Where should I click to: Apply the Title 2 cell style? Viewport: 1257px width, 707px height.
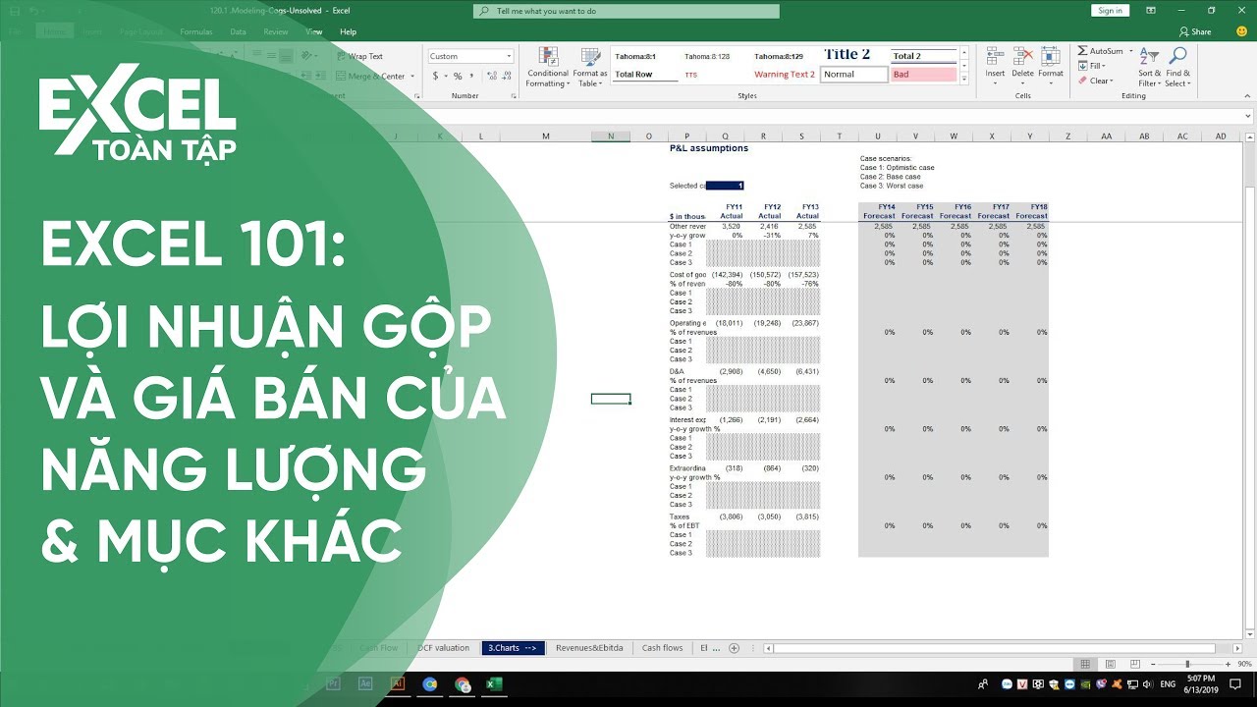click(x=853, y=56)
